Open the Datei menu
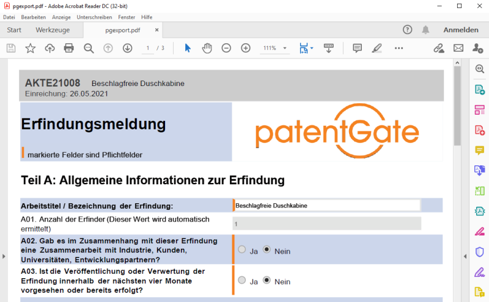Viewport: 489px width, 302px height. (x=9, y=17)
